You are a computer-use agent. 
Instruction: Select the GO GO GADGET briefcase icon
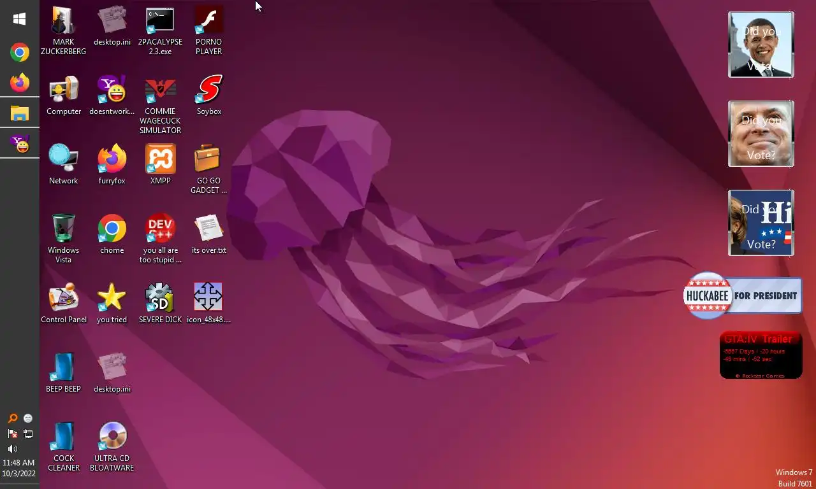[x=208, y=169]
